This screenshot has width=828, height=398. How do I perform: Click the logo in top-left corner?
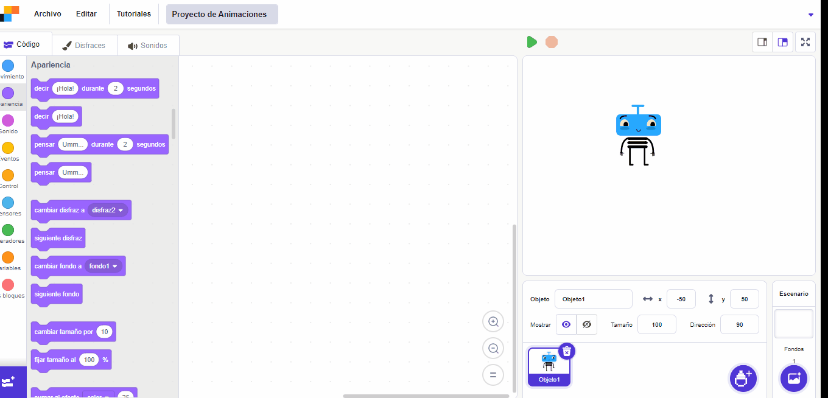click(10, 14)
